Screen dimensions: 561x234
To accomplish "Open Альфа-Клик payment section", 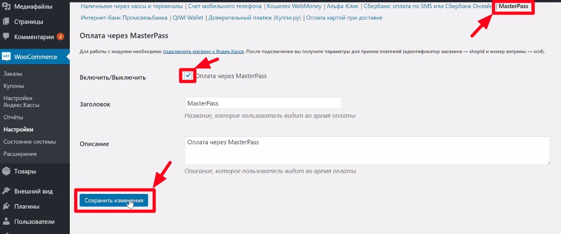I will pos(343,6).
